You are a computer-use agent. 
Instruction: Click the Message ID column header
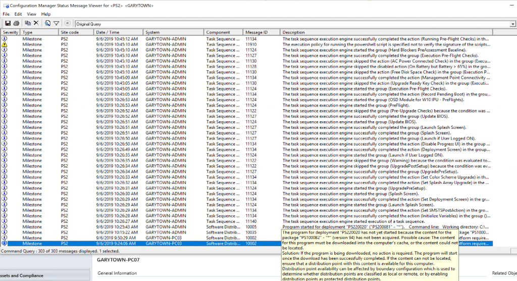click(261, 32)
